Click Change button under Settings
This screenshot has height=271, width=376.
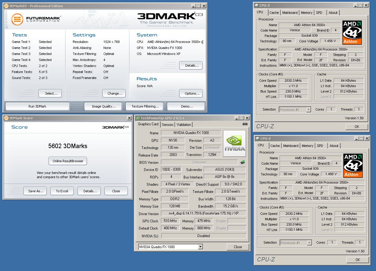click(x=114, y=93)
